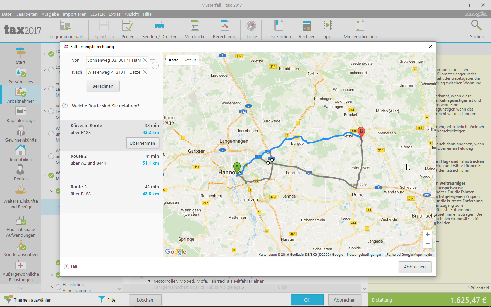Open Kapitalerträge in the sidebar
The width and height of the screenshot is (491, 307).
pos(21,115)
